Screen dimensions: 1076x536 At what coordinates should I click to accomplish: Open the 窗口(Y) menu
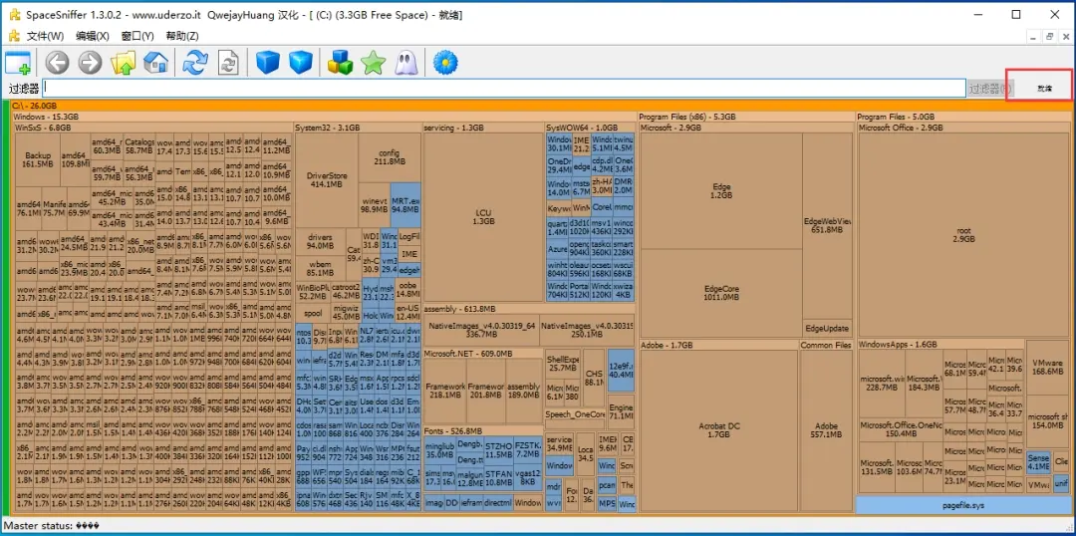coord(137,37)
